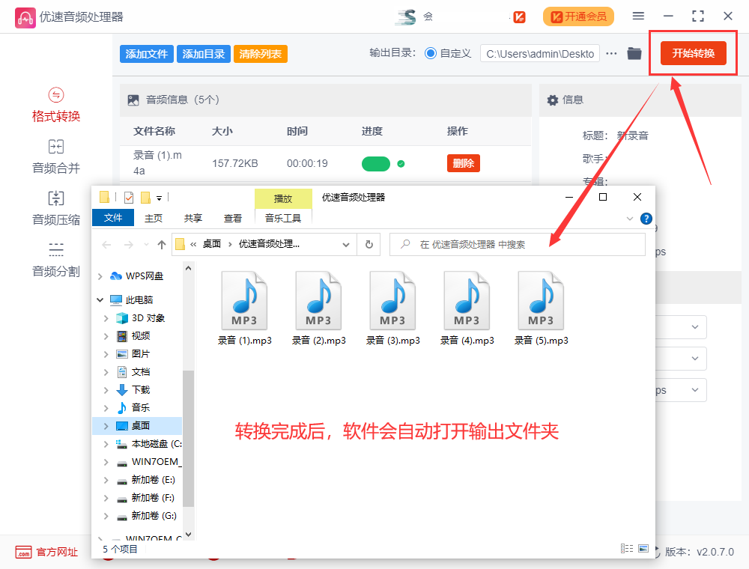
Task: Refresh the Explorer folder view
Action: 369,244
